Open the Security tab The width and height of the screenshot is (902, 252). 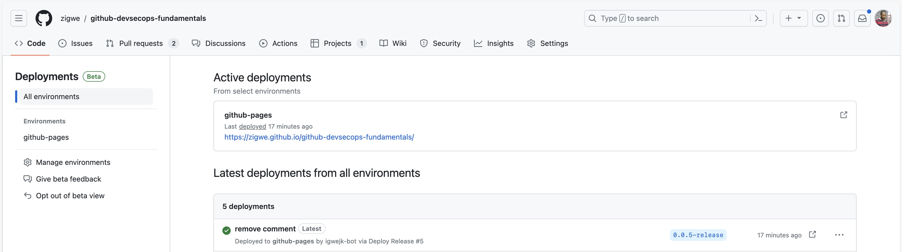point(440,43)
